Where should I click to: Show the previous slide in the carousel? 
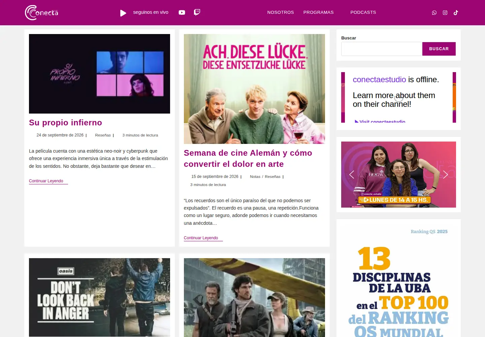352,175
